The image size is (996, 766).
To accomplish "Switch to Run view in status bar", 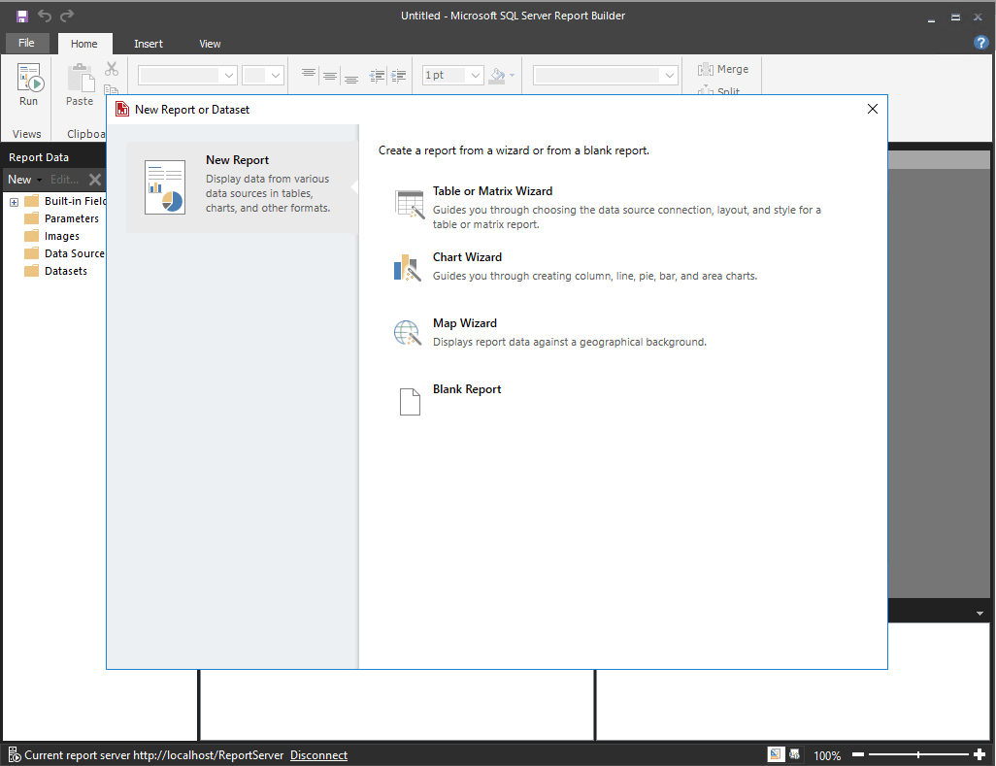I will [x=794, y=754].
